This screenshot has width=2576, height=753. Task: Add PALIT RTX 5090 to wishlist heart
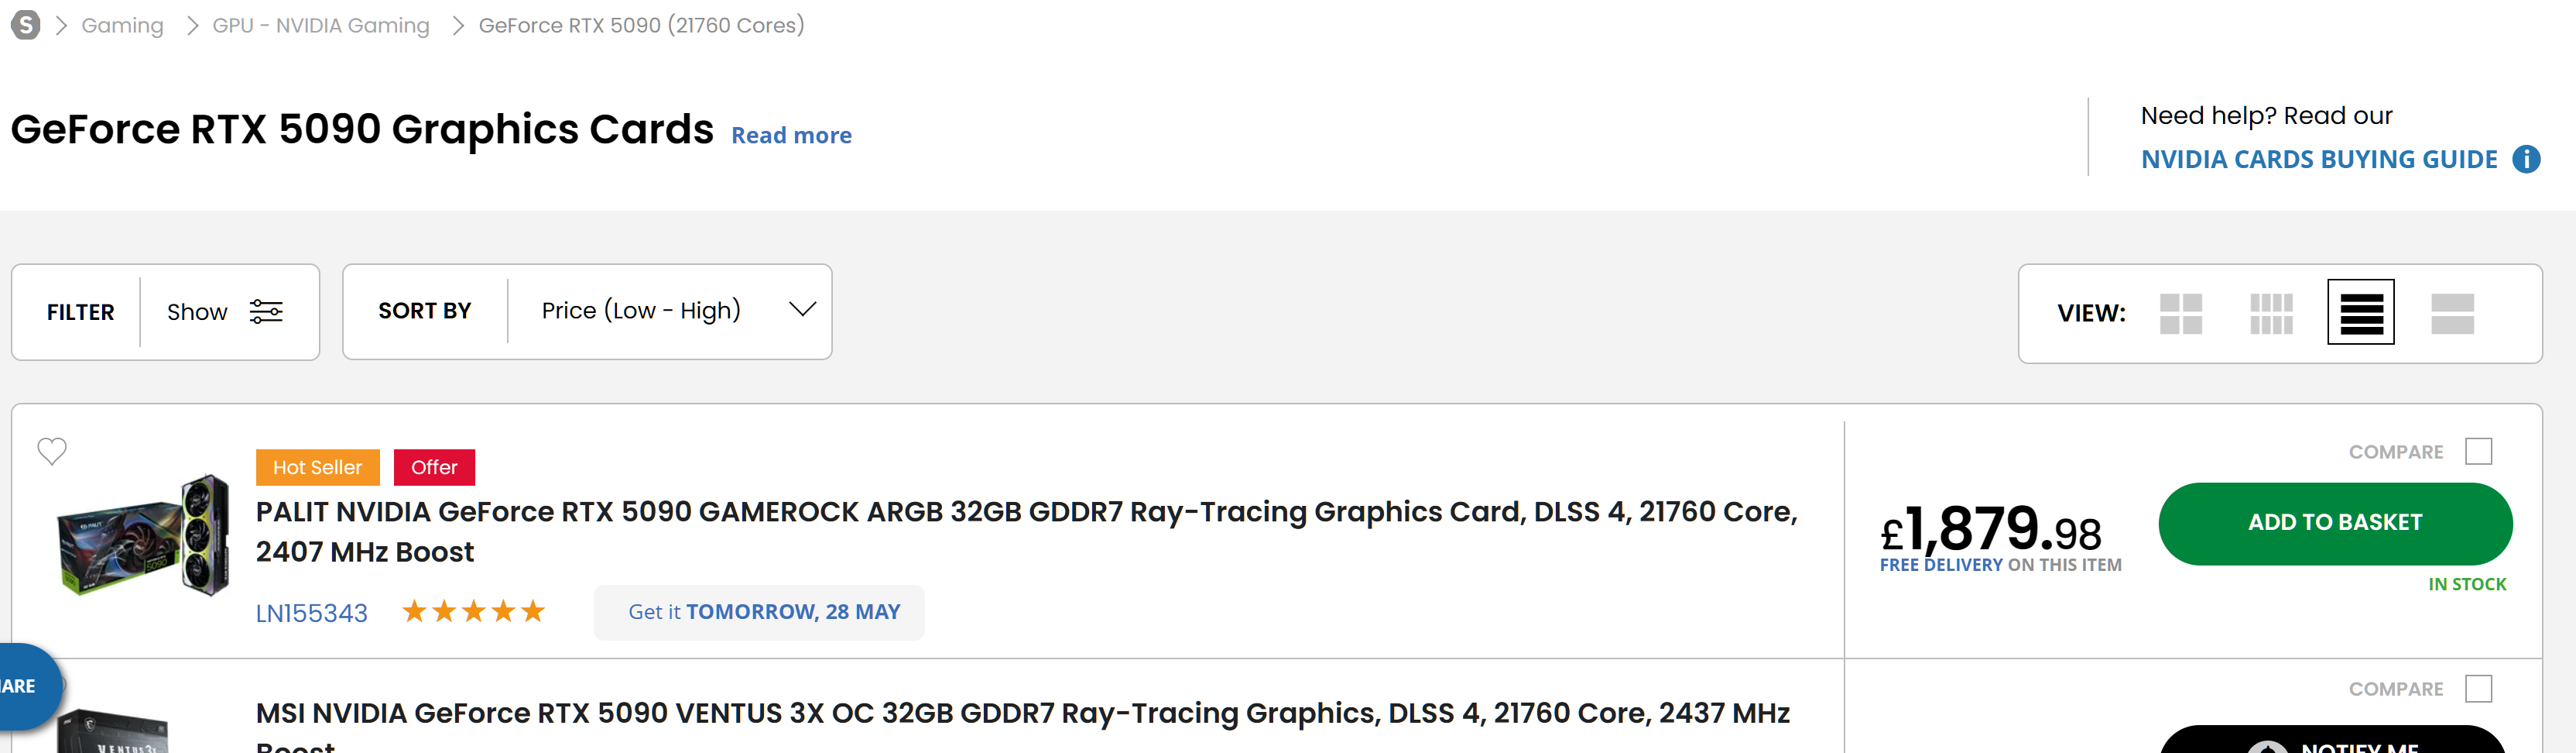pyautogui.click(x=52, y=452)
